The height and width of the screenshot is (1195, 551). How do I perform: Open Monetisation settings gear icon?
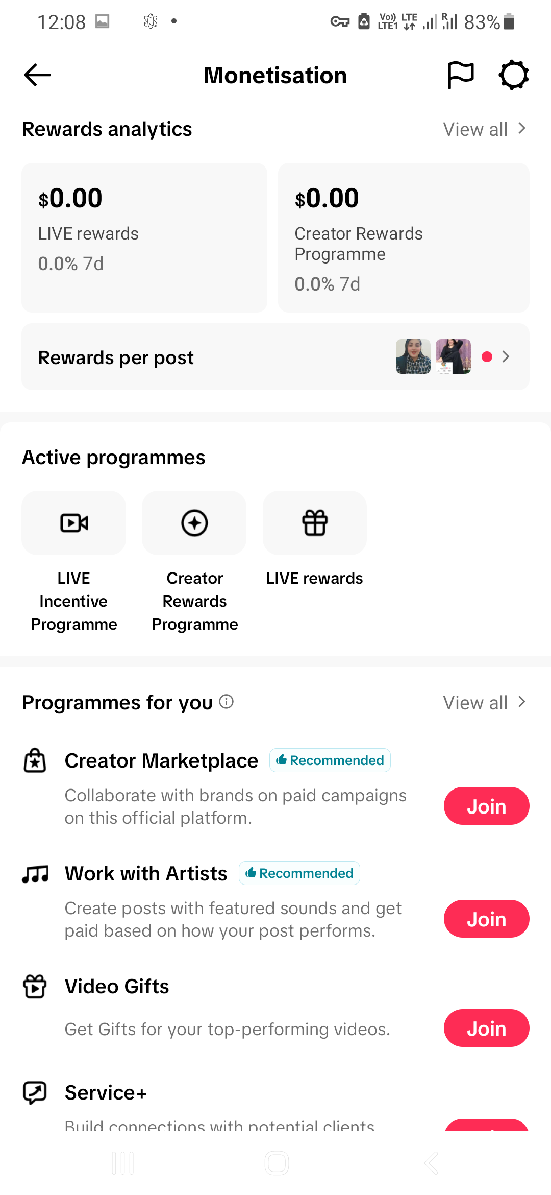(514, 75)
